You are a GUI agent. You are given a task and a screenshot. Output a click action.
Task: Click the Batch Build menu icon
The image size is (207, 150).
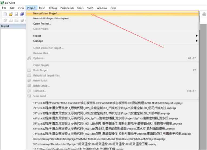29,81
